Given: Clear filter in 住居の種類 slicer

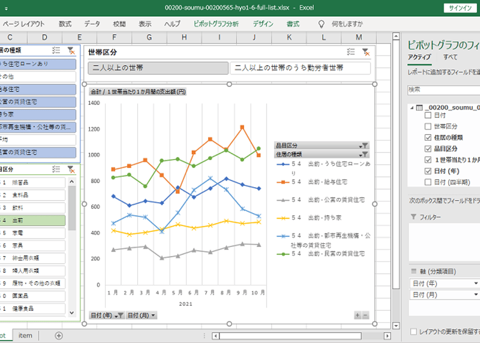Looking at the screenshot, I should (71, 50).
